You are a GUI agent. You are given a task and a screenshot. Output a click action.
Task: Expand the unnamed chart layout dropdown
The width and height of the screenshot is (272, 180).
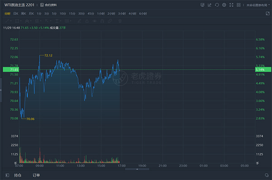click(258, 5)
